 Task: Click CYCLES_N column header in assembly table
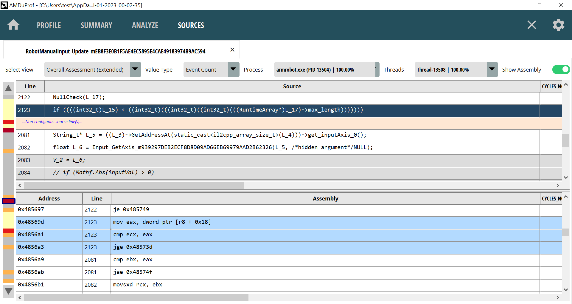[551, 198]
